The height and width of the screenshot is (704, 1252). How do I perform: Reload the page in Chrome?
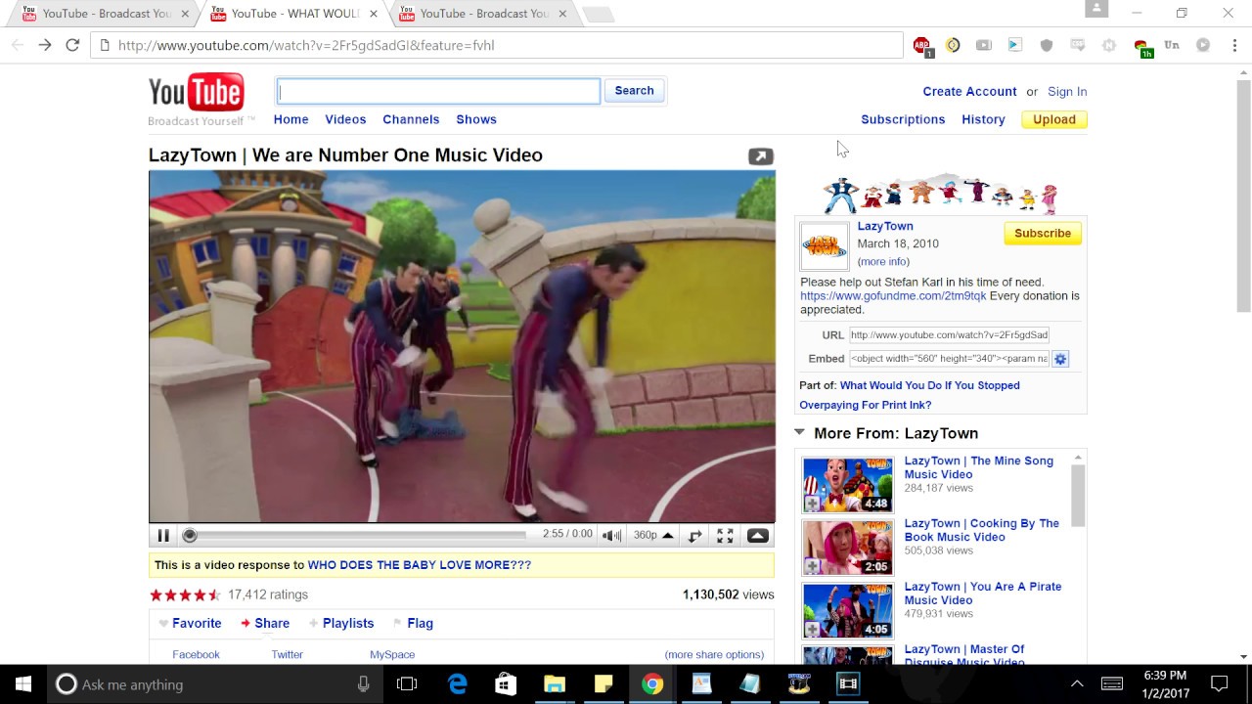72,45
